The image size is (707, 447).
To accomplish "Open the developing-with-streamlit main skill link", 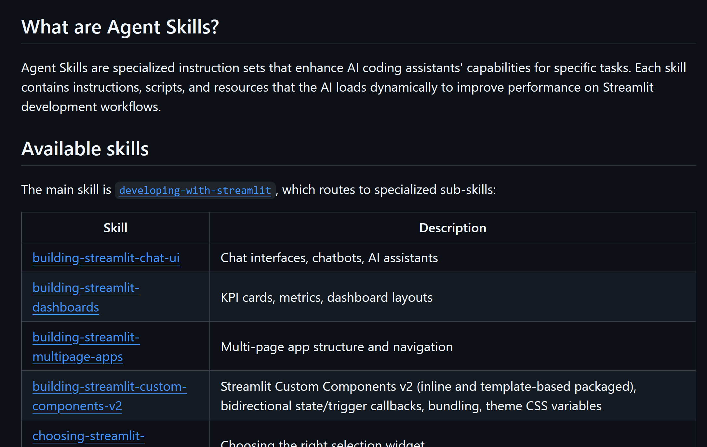I will click(x=195, y=190).
